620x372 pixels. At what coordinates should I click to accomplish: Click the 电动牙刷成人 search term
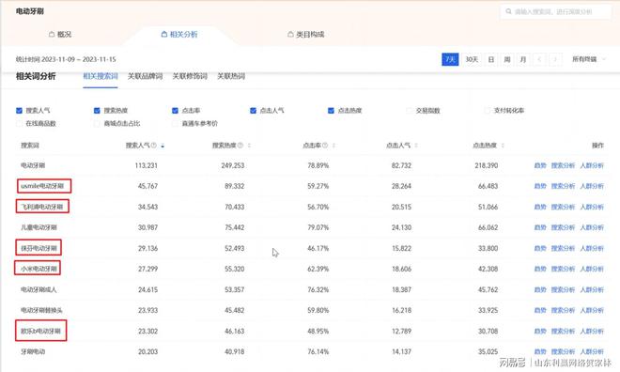pyautogui.click(x=39, y=289)
